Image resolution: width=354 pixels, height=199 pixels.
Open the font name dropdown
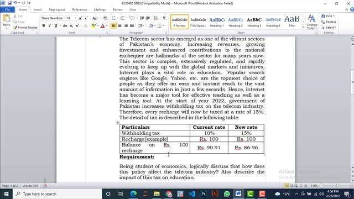(64, 18)
